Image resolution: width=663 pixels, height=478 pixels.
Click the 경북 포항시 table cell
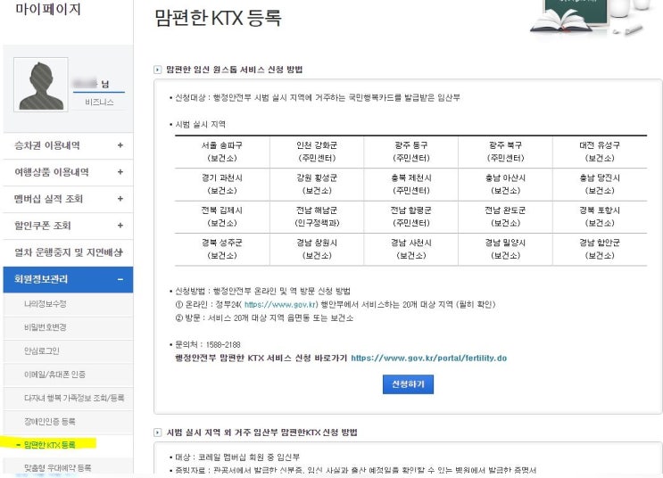click(600, 217)
